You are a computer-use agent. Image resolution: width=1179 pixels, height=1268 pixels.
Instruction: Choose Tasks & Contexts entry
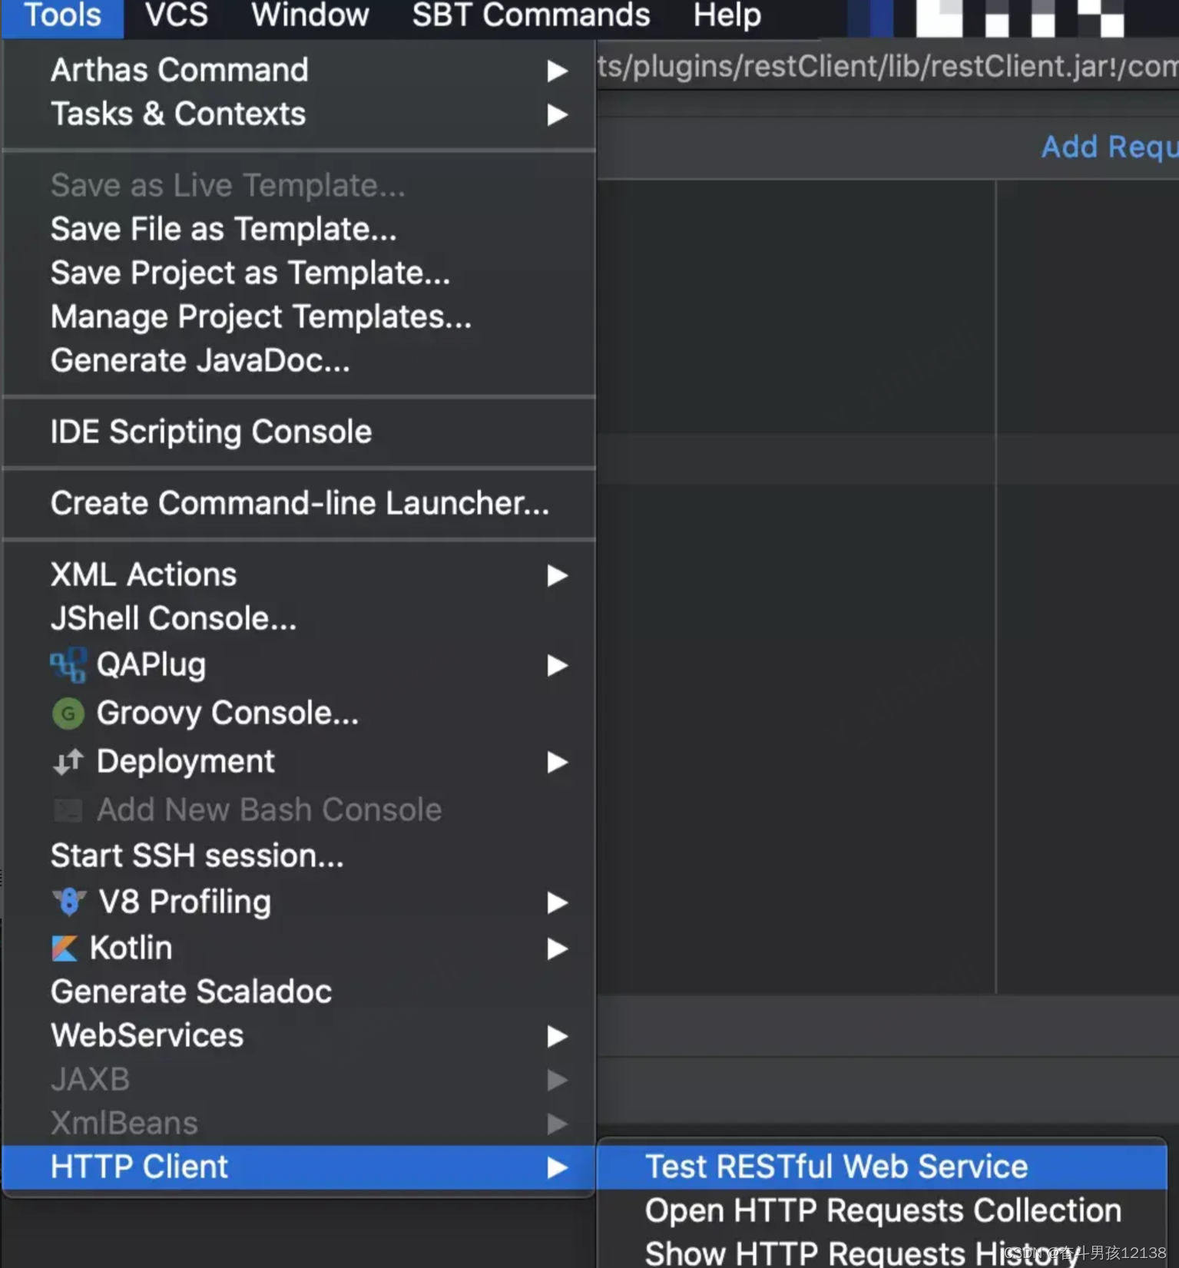pyautogui.click(x=298, y=114)
